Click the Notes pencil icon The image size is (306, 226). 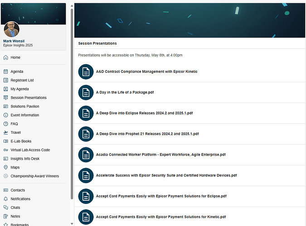click(5, 216)
